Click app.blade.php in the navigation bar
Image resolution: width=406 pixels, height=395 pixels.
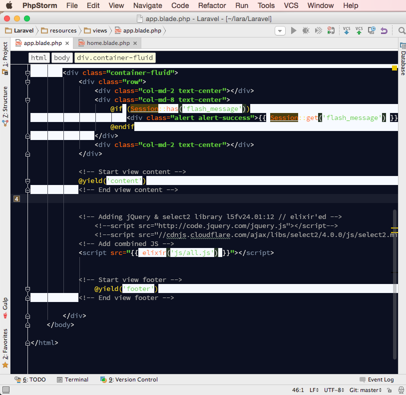(x=138, y=30)
